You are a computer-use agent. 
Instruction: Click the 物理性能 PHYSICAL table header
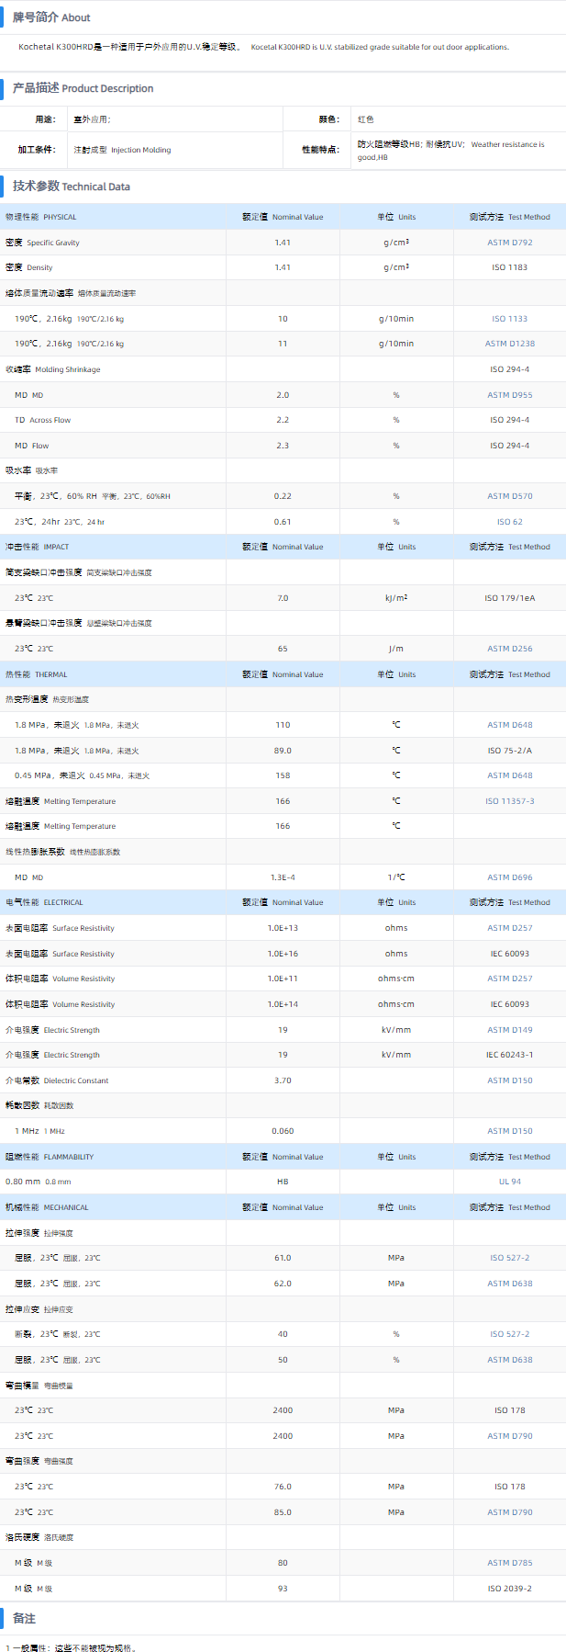coord(41,217)
